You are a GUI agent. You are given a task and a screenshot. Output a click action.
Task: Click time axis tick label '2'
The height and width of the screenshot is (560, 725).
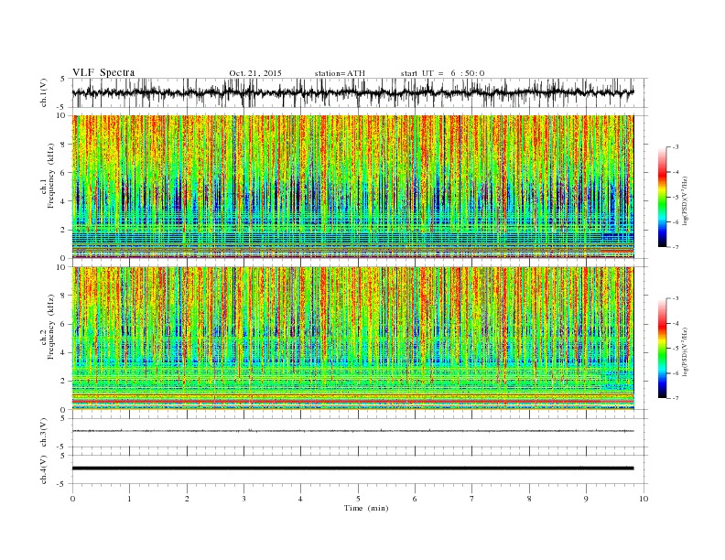pyautogui.click(x=187, y=499)
